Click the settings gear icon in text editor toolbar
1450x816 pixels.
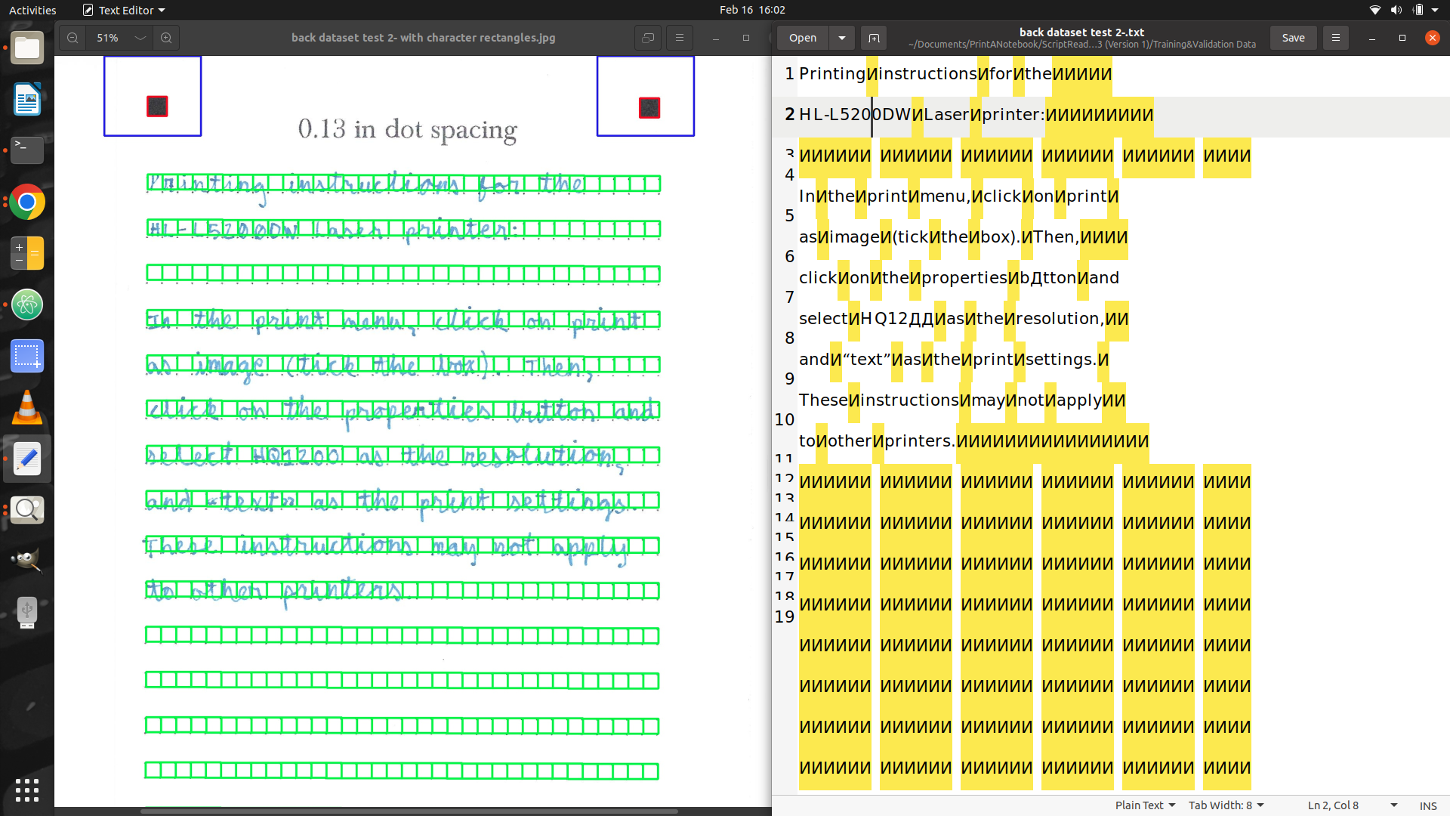pos(1335,37)
